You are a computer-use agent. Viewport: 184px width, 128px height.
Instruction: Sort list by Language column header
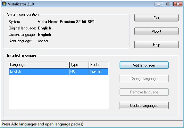39,65
